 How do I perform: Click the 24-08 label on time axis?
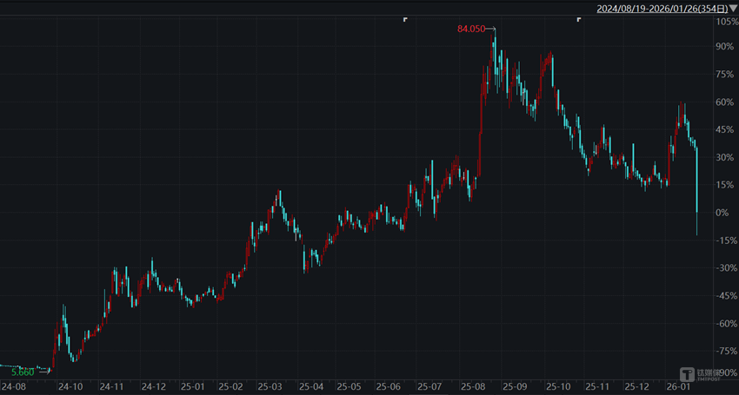(13, 386)
